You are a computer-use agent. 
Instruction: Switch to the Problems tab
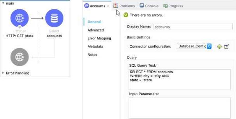(124, 6)
